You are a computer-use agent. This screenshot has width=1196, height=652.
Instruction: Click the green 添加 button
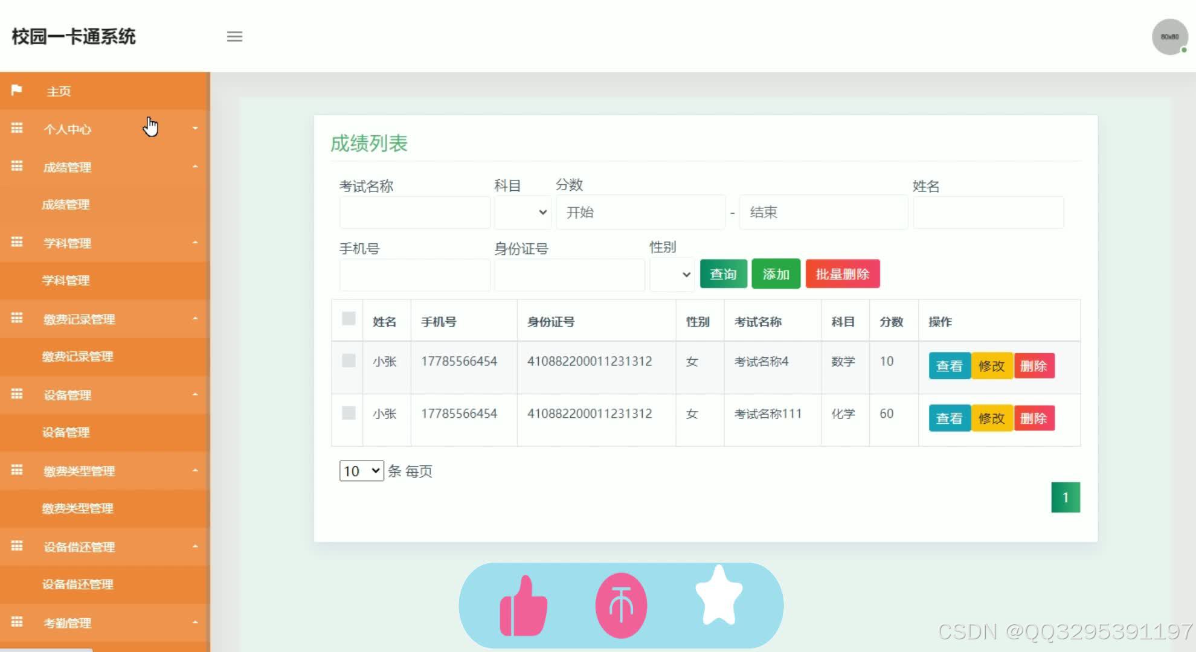[776, 274]
